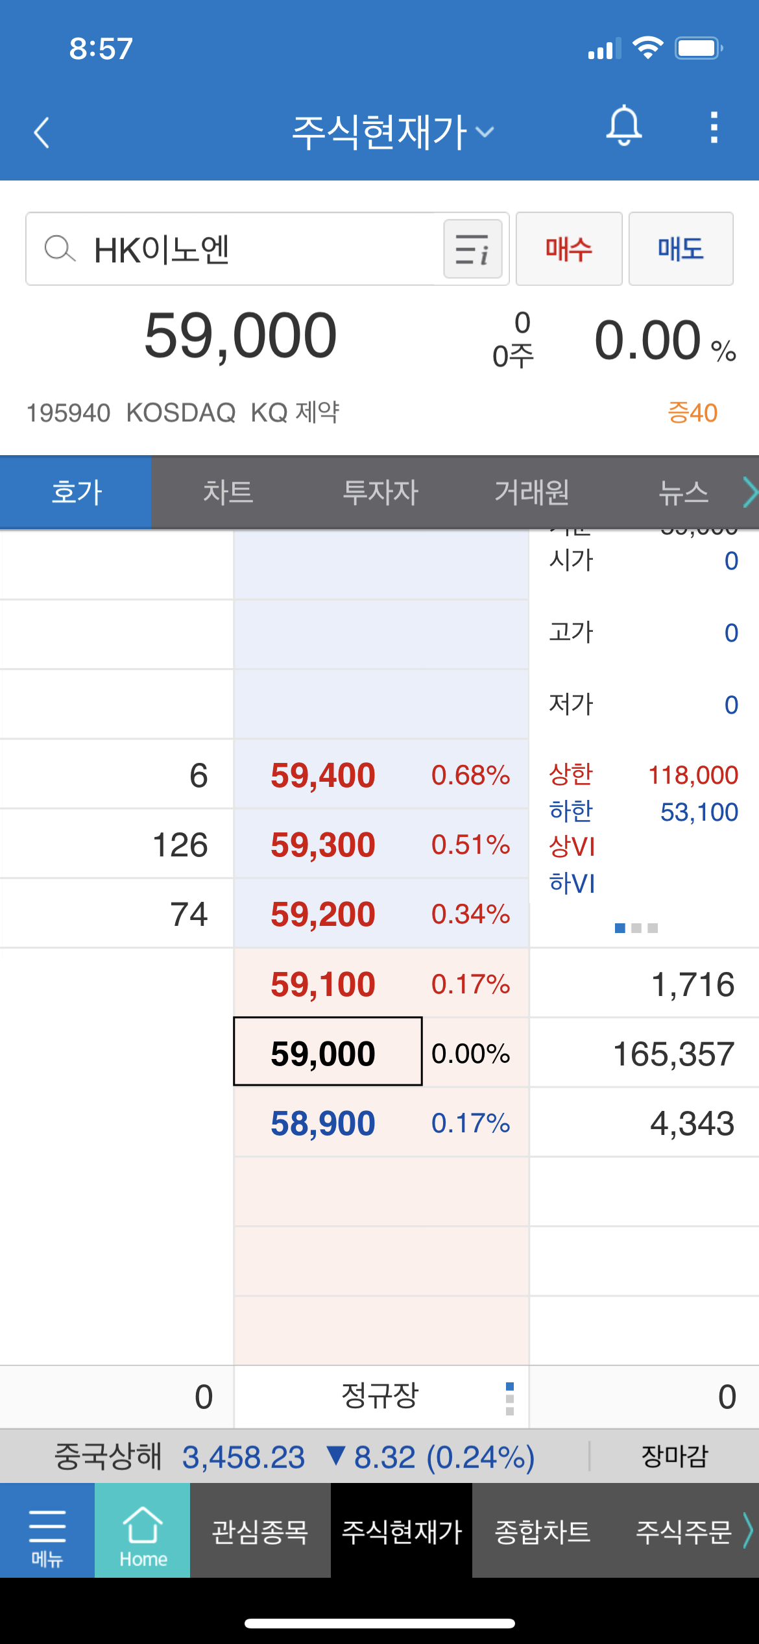Tap the 상한 118,000 upper limit
The image size is (759, 1644).
coord(644,775)
